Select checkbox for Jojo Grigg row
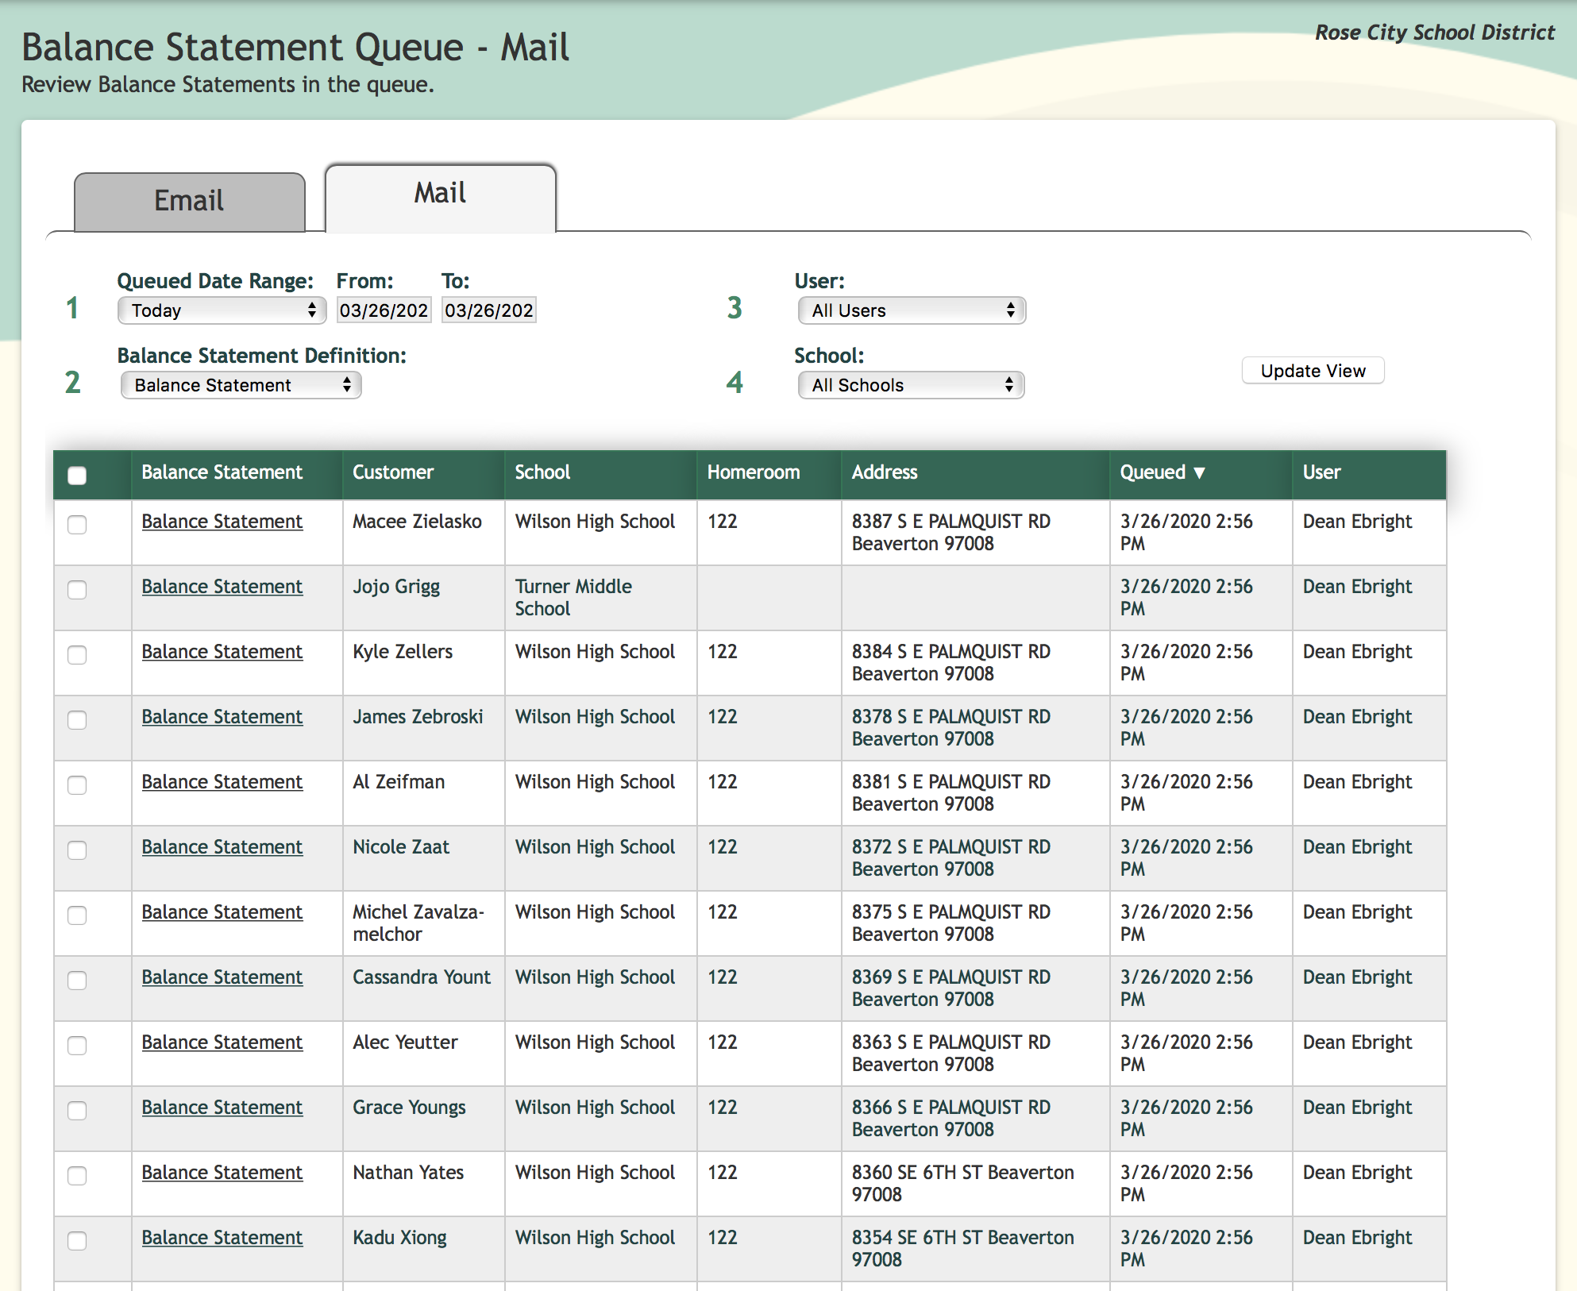The image size is (1577, 1291). click(77, 590)
